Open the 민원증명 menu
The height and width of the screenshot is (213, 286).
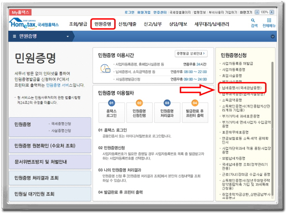pyautogui.click(x=103, y=24)
